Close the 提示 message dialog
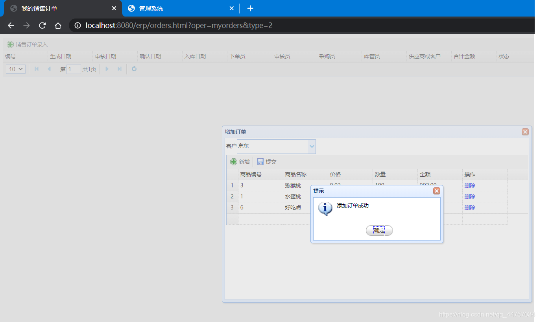The image size is (539, 322). click(436, 191)
